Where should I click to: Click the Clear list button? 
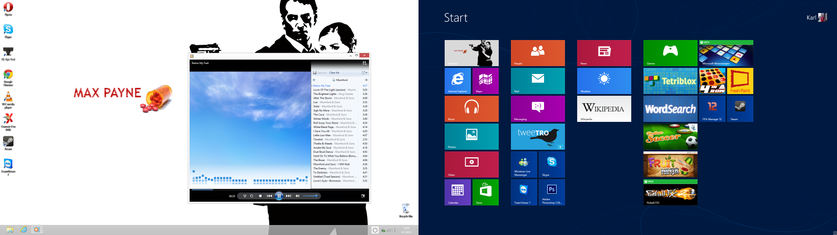click(334, 73)
